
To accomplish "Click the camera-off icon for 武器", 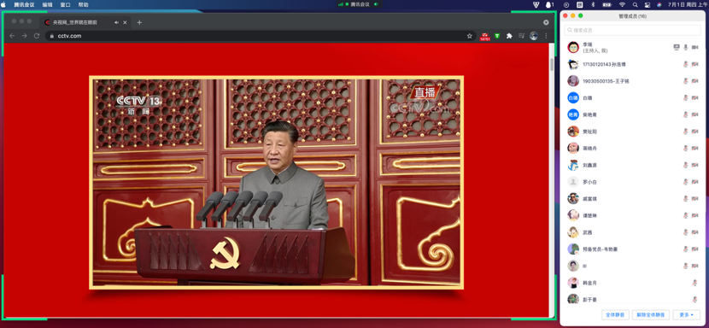I will click(695, 232).
